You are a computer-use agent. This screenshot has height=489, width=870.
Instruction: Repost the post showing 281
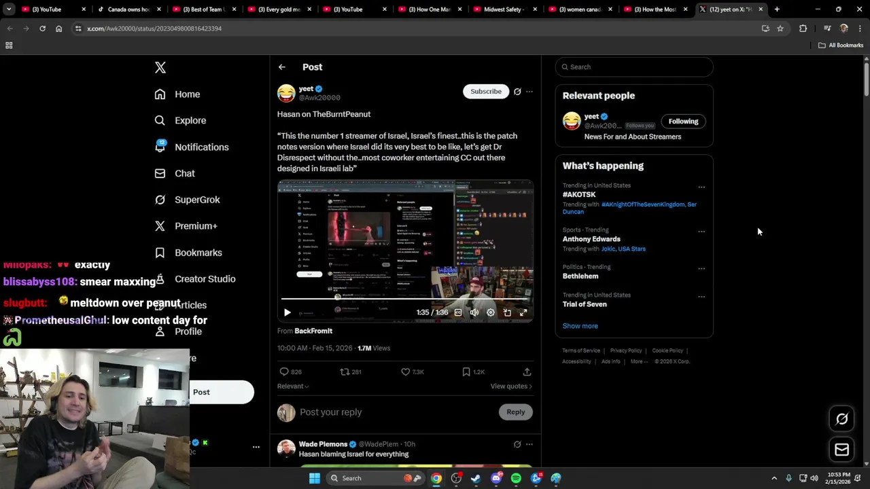click(x=351, y=372)
